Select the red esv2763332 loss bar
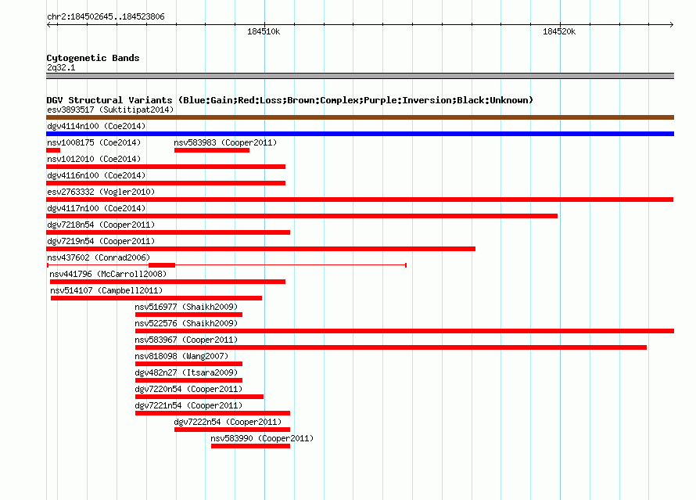Viewport: 696px width, 500px height. 360,200
